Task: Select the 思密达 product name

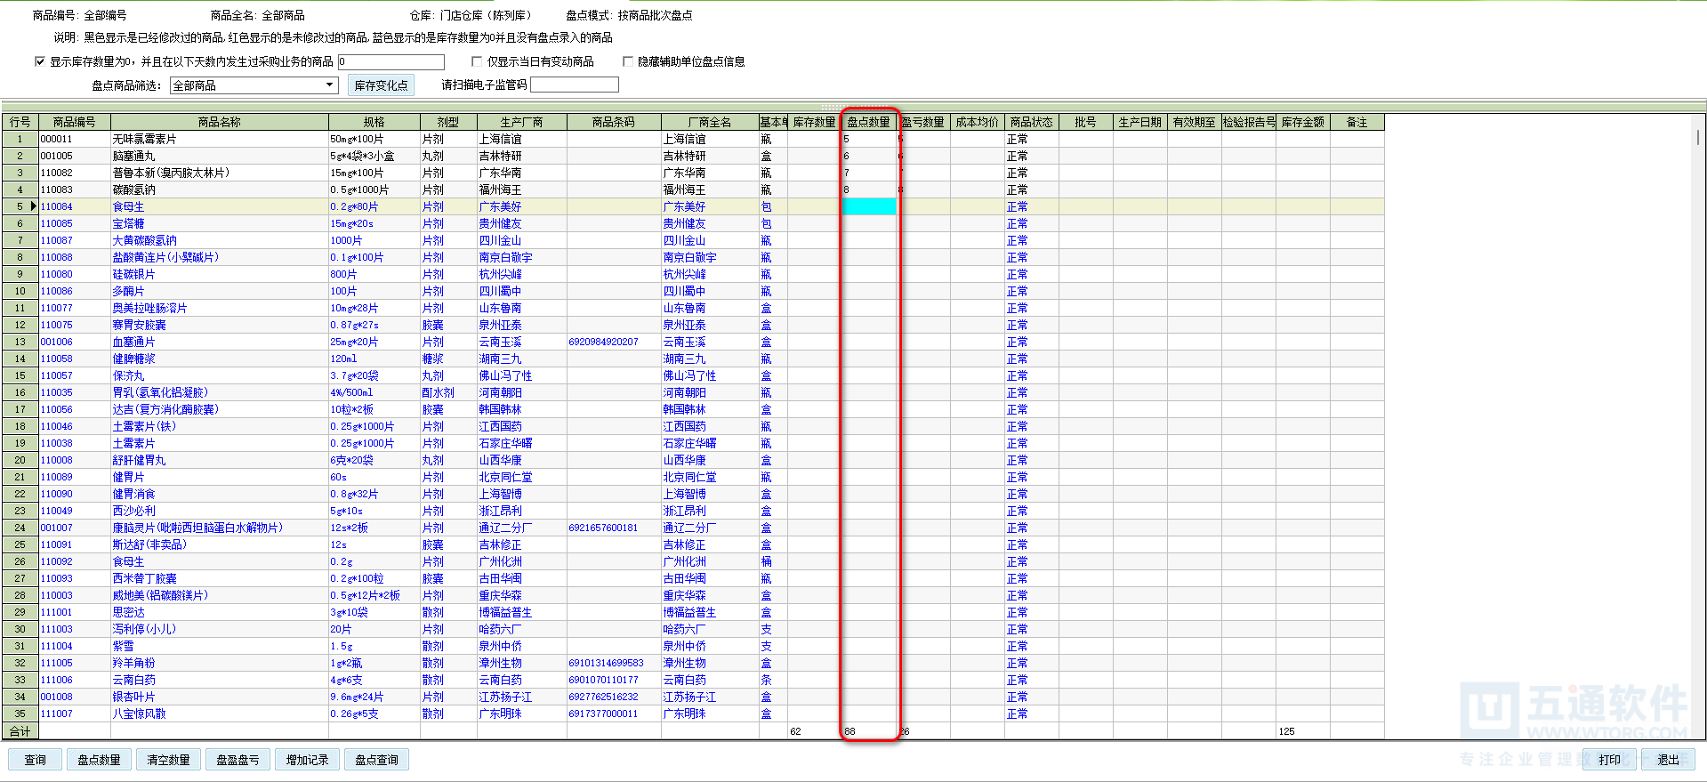Action: [129, 612]
